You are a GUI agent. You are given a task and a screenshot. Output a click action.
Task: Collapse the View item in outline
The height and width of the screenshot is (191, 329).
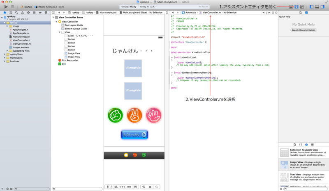point(60,32)
